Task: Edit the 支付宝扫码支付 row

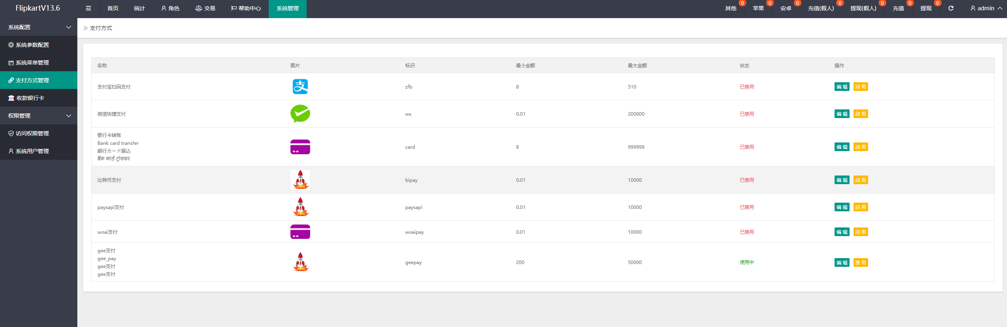Action: pos(842,87)
